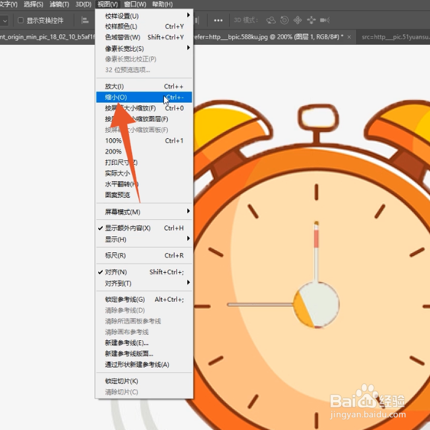Expand the 对齐到(T) submenu
The height and width of the screenshot is (430, 430).
click(144, 283)
